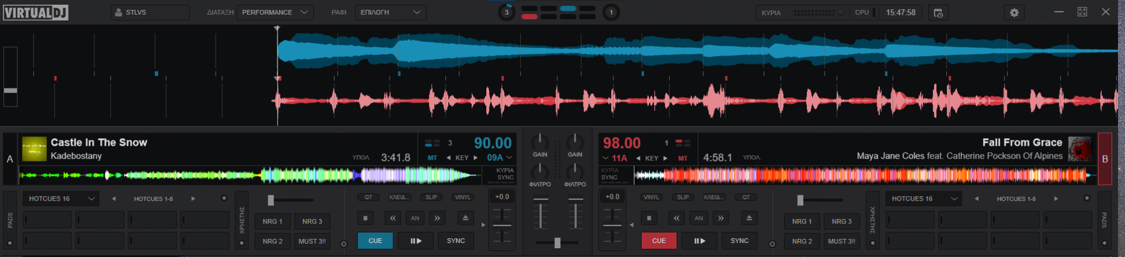
Task: Go to next hotcues page on deck A
Action: (x=193, y=199)
